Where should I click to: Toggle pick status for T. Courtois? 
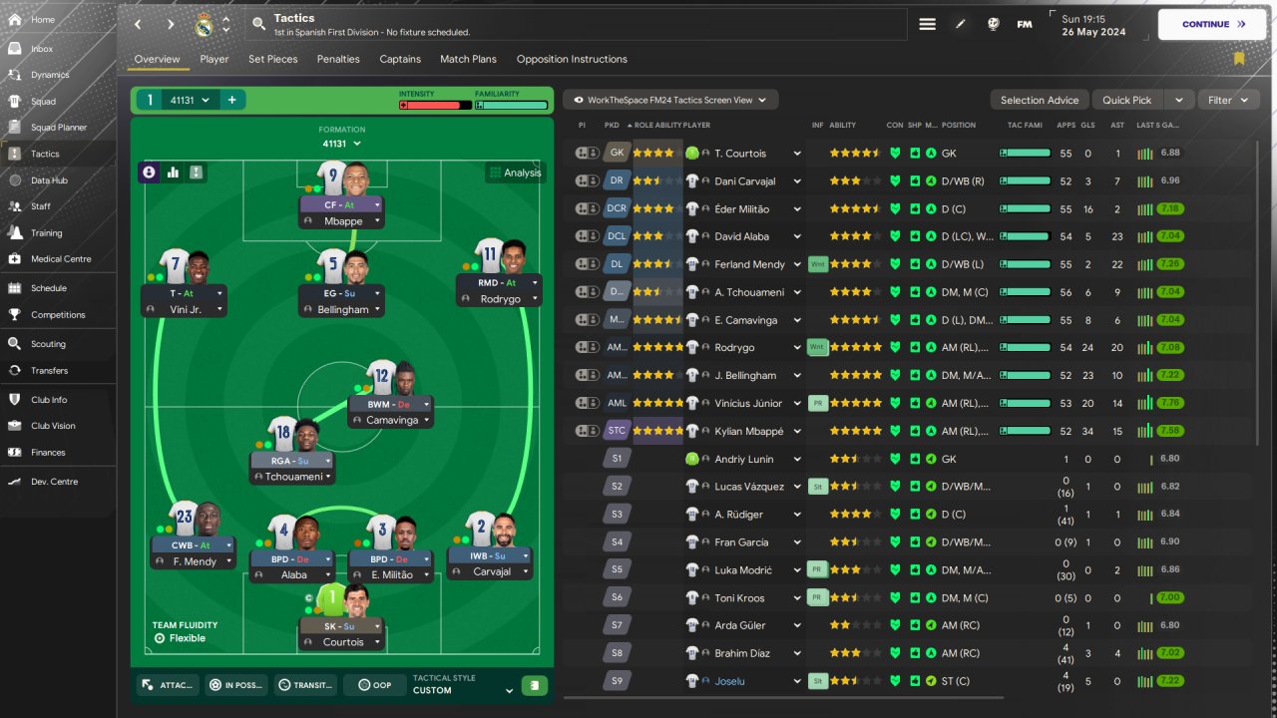coord(587,153)
